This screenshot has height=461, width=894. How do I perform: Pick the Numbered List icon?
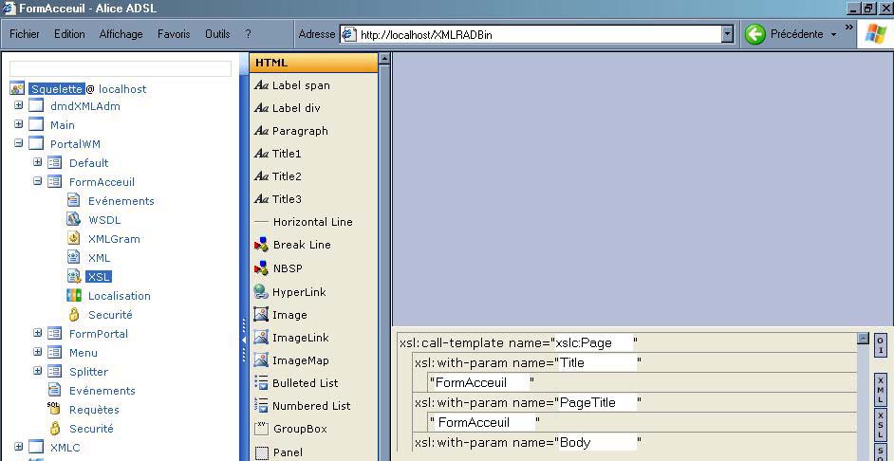tap(262, 406)
